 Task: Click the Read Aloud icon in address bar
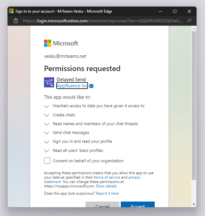coord(189,21)
